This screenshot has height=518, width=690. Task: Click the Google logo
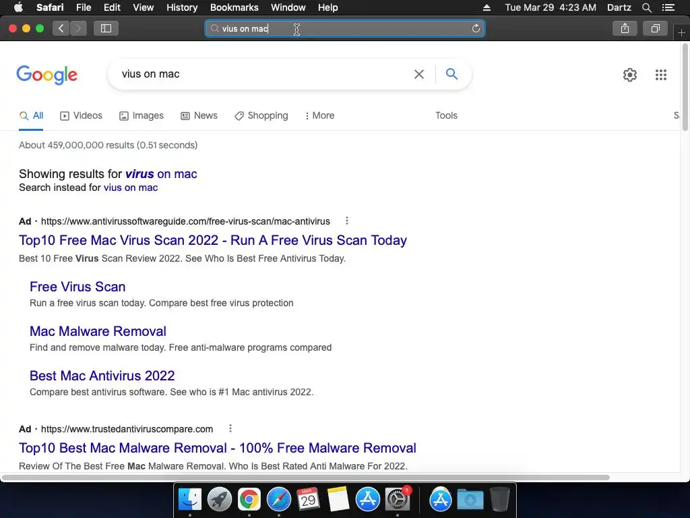[47, 75]
